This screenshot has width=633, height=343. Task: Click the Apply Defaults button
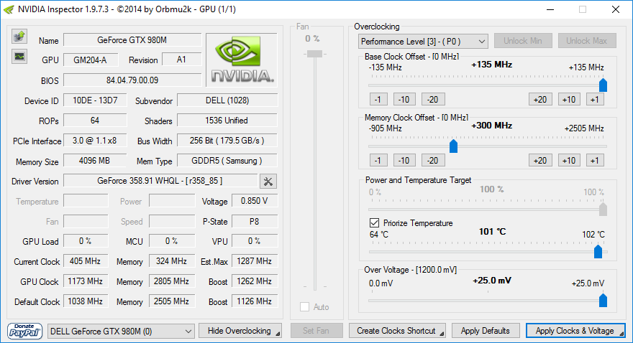tap(485, 331)
